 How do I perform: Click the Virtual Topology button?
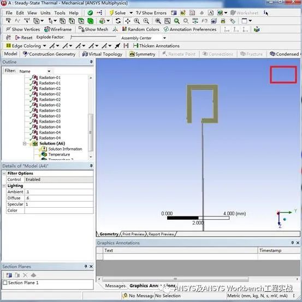click(102, 54)
